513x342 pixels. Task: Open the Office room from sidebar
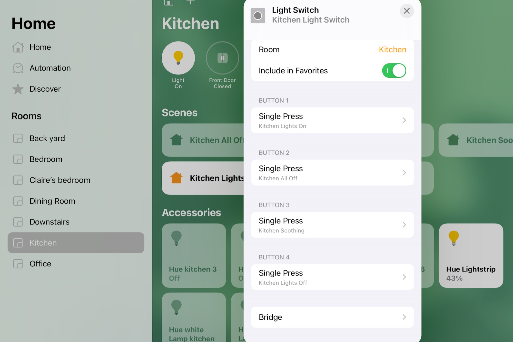coord(40,263)
